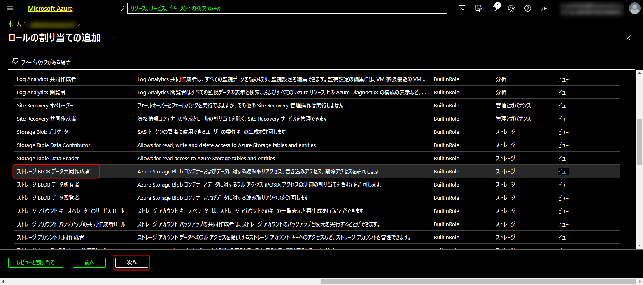Open ビュー for ストレージ アカウント キー オペレーター row

[564, 211]
